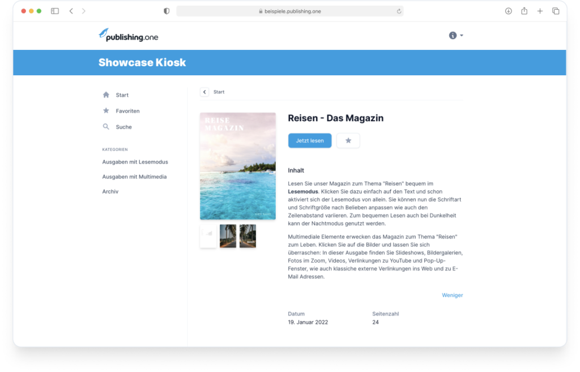
Task: Select the first white page thumbnail
Action: (208, 236)
